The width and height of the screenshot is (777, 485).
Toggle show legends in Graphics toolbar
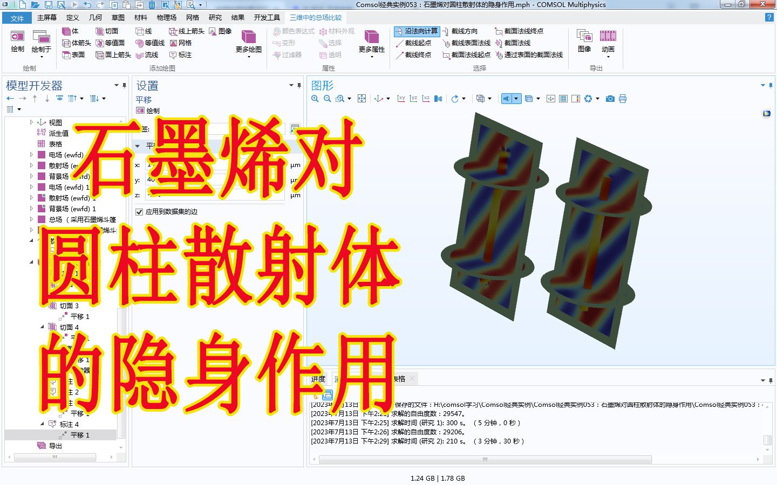click(575, 99)
